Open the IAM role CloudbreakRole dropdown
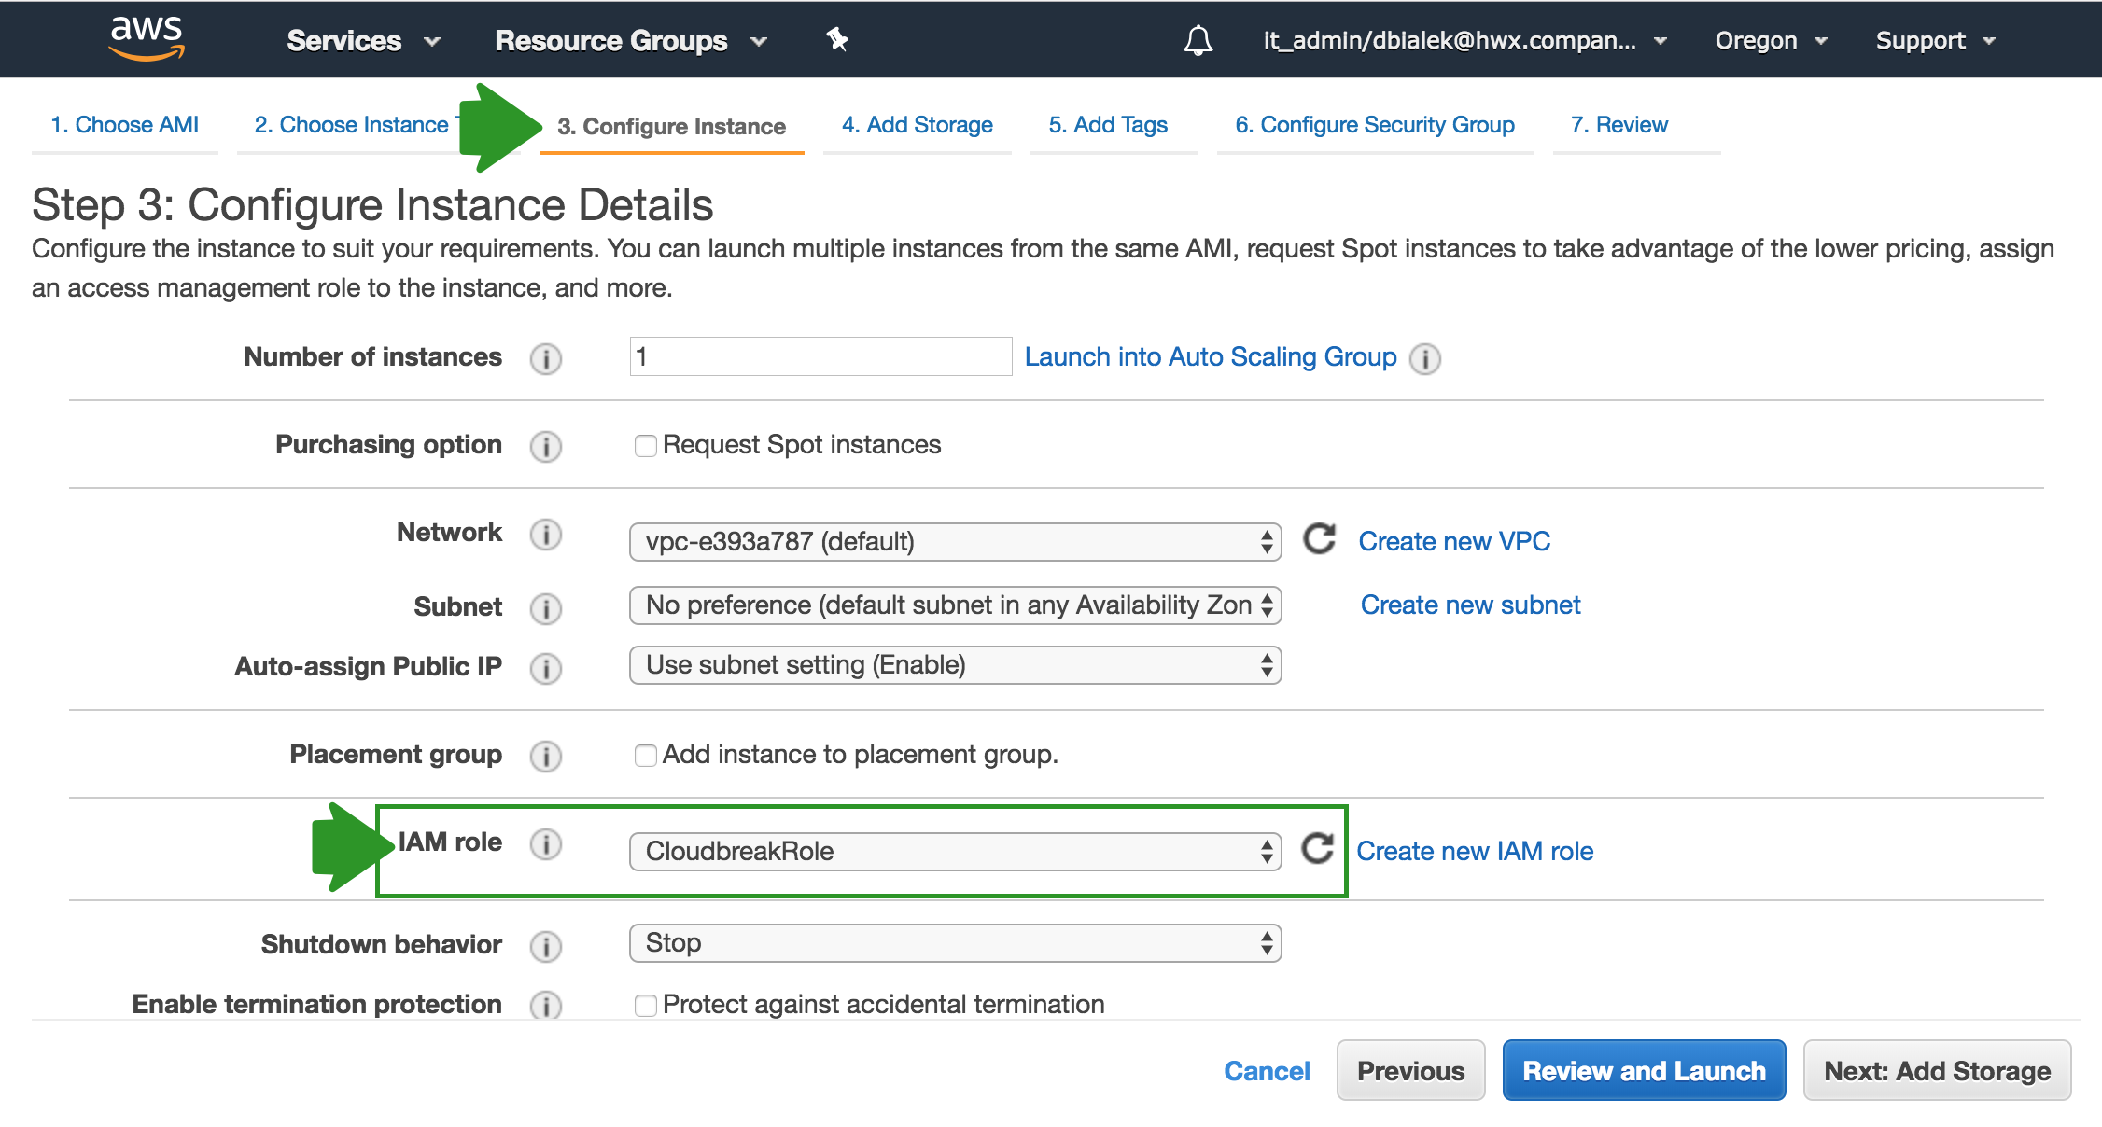This screenshot has width=2102, height=1127. click(955, 851)
